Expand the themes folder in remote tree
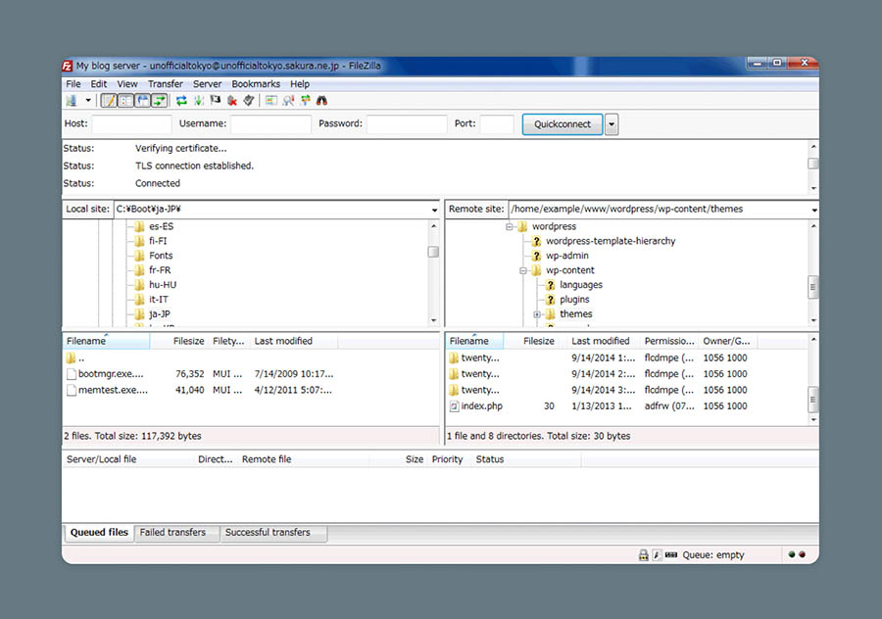Screen dimensions: 882x619 coord(537,314)
